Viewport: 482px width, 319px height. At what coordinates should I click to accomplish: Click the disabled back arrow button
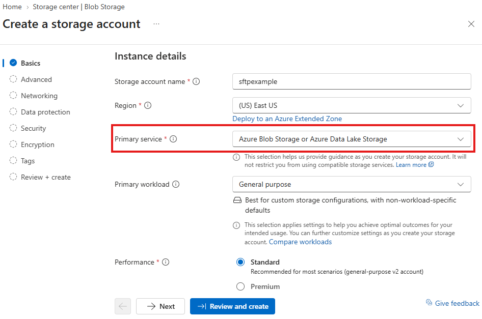click(x=123, y=306)
